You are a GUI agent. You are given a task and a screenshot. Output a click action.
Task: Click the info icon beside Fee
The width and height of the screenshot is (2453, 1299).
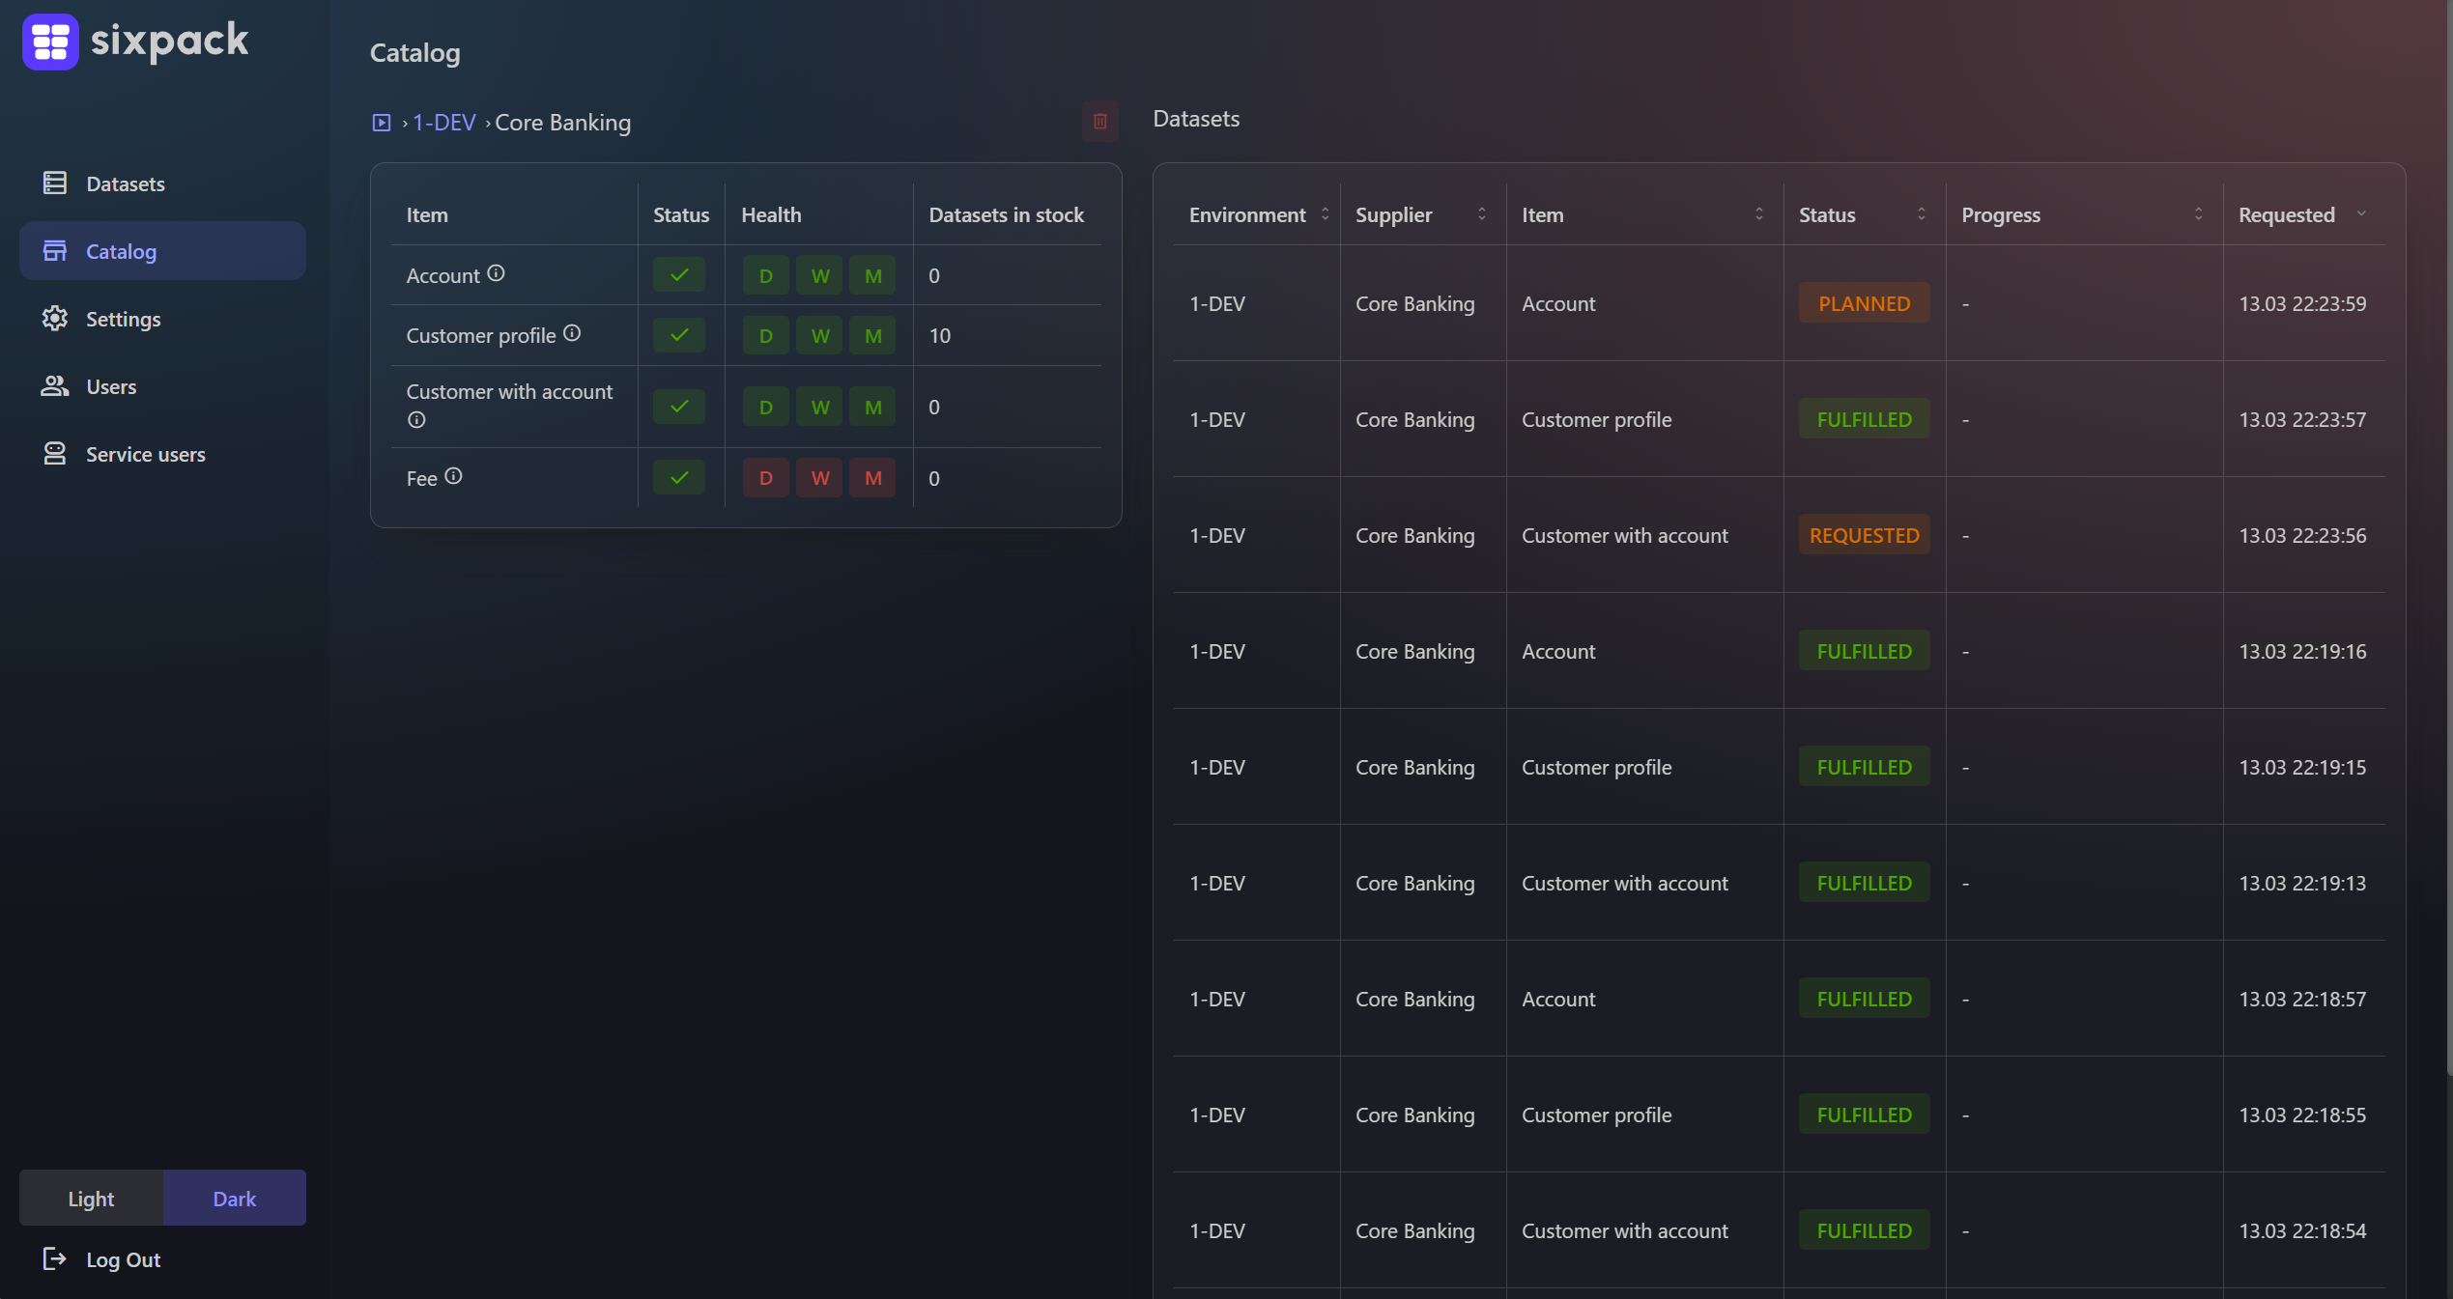[x=453, y=476]
